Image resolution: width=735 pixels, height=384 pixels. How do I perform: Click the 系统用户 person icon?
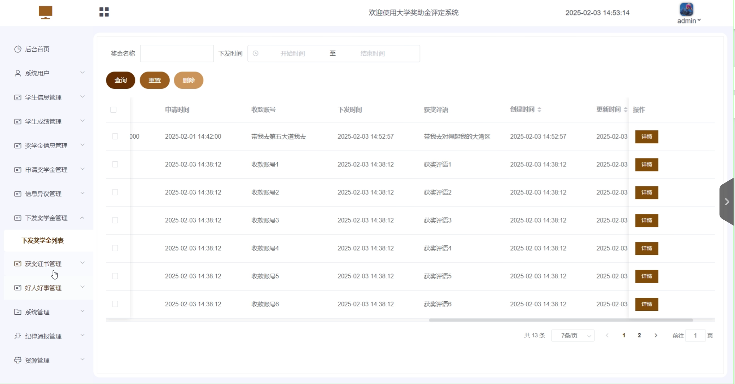pos(18,73)
